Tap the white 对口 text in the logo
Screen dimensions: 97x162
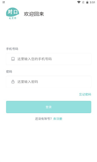[x=13, y=12]
